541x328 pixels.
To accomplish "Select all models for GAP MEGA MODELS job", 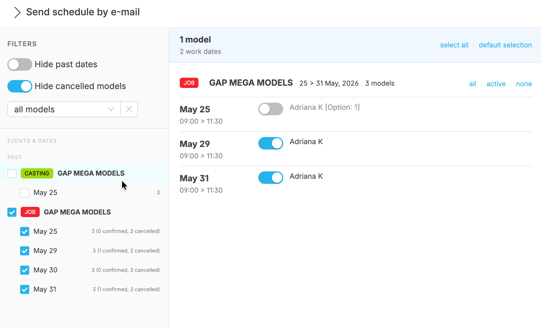I will click(x=473, y=84).
